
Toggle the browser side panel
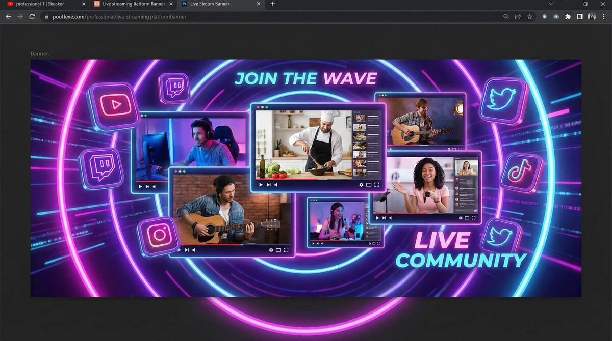[x=580, y=17]
